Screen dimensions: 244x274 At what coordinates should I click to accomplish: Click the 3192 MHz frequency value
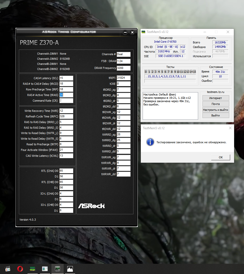[164, 51]
